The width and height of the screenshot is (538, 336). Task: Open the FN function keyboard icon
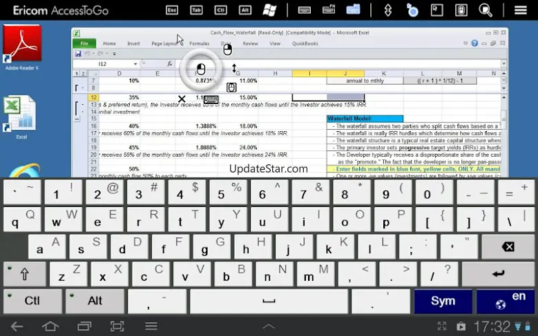(329, 10)
